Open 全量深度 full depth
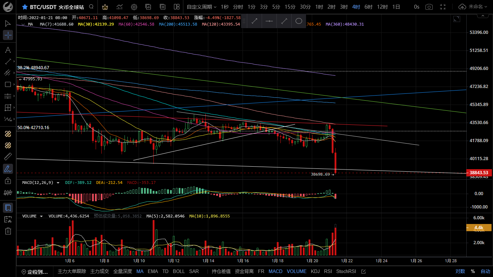This screenshot has width=493, height=277. click(123, 271)
